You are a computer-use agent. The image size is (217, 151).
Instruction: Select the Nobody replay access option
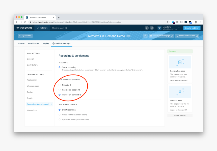(60, 85)
